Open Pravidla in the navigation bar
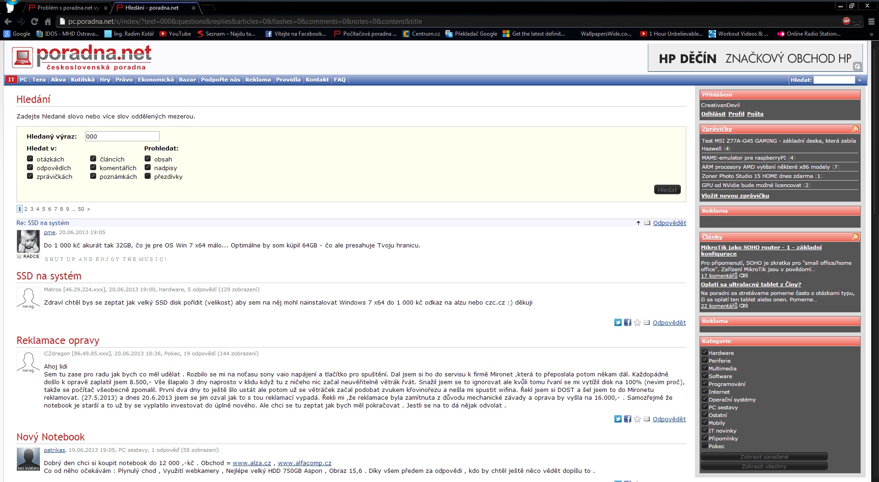This screenshot has height=482, width=879. tap(288, 80)
